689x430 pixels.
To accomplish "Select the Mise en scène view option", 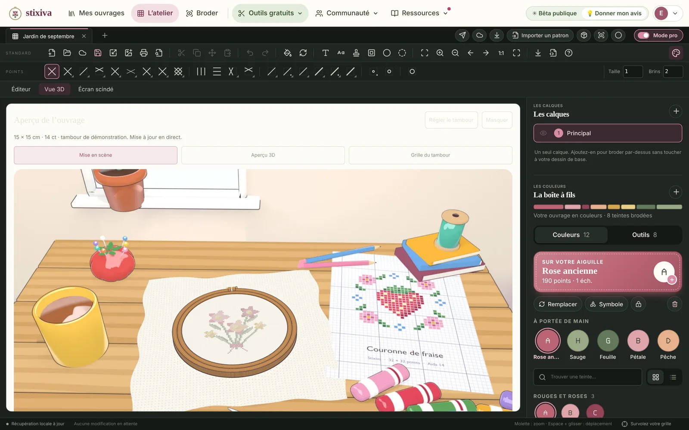I will 96,155.
